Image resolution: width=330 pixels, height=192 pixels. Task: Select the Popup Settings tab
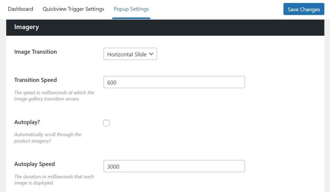pyautogui.click(x=131, y=9)
